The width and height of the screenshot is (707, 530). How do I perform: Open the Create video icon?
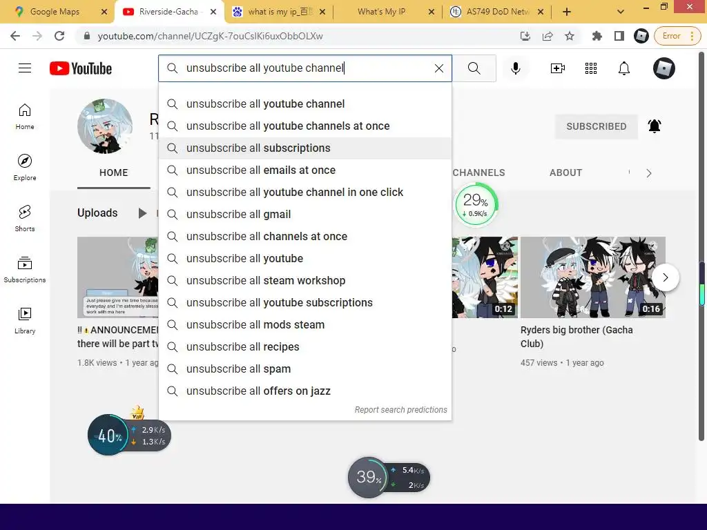[x=558, y=68]
